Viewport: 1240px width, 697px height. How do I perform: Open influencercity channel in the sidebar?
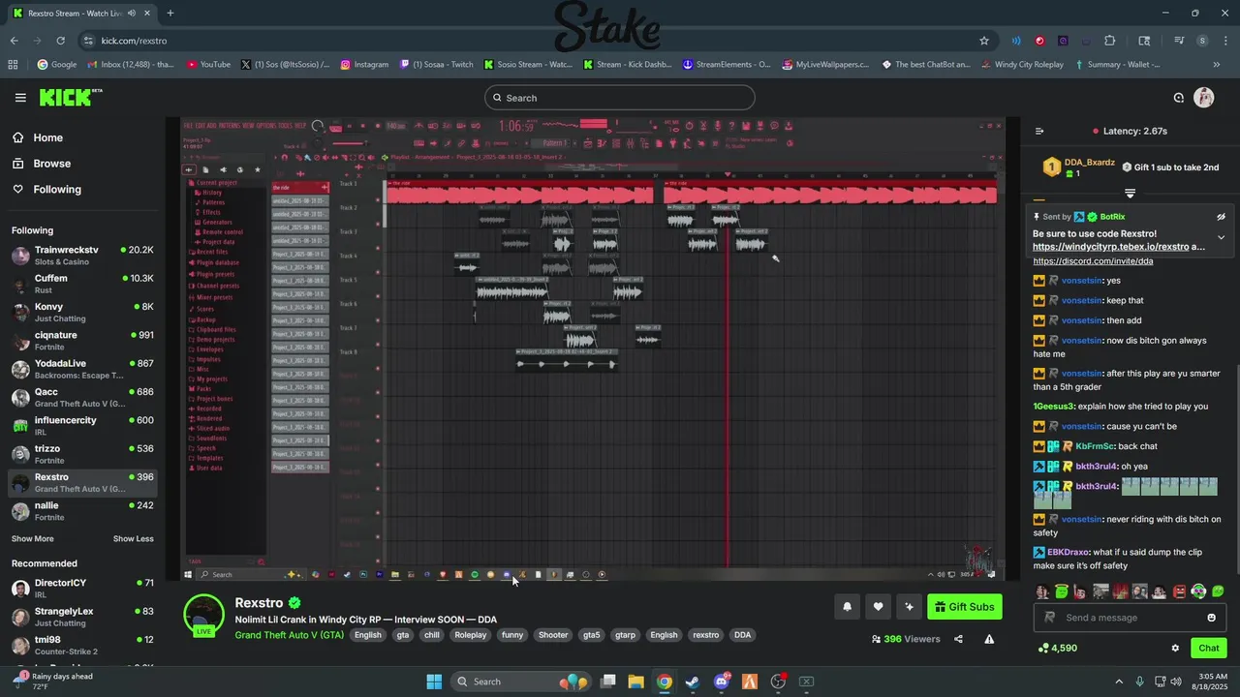[x=82, y=426]
